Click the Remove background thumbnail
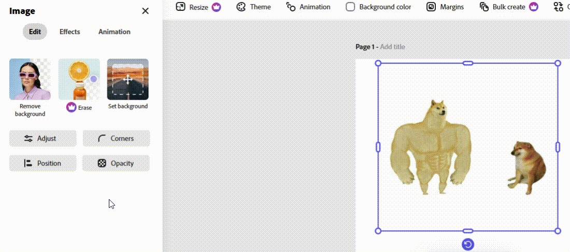570x252 pixels. pos(30,79)
